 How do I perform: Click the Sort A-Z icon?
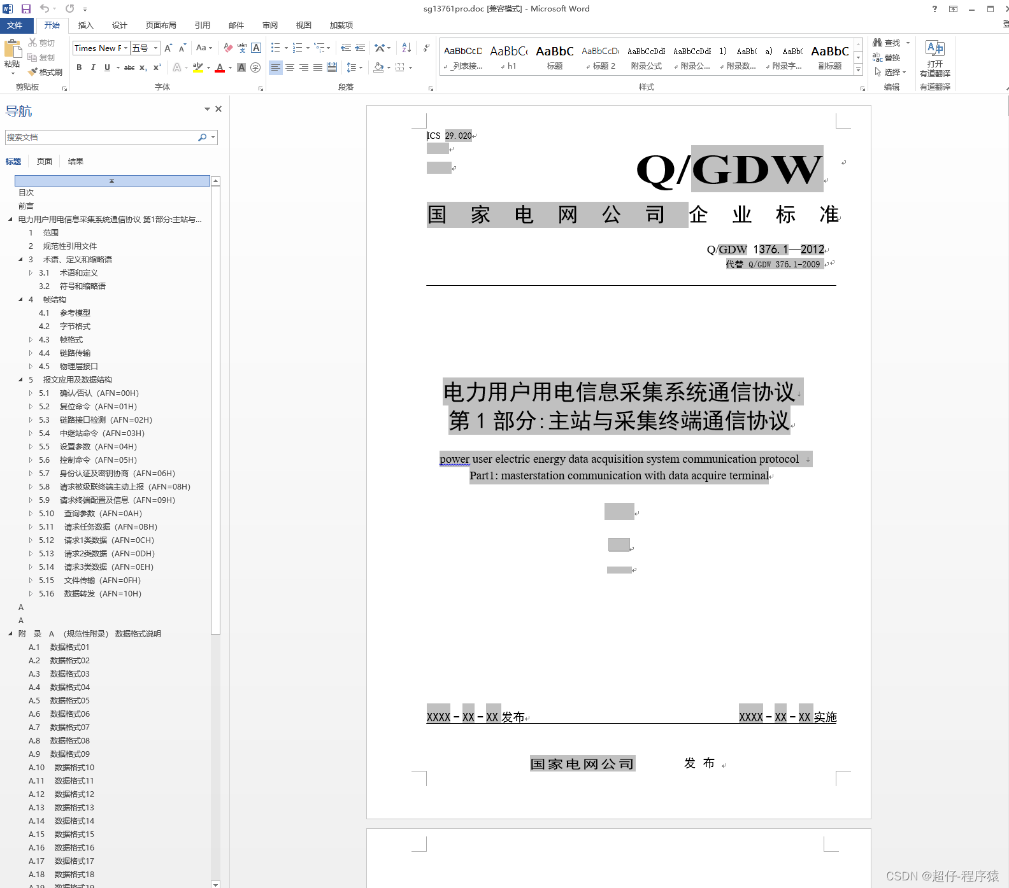click(x=406, y=48)
